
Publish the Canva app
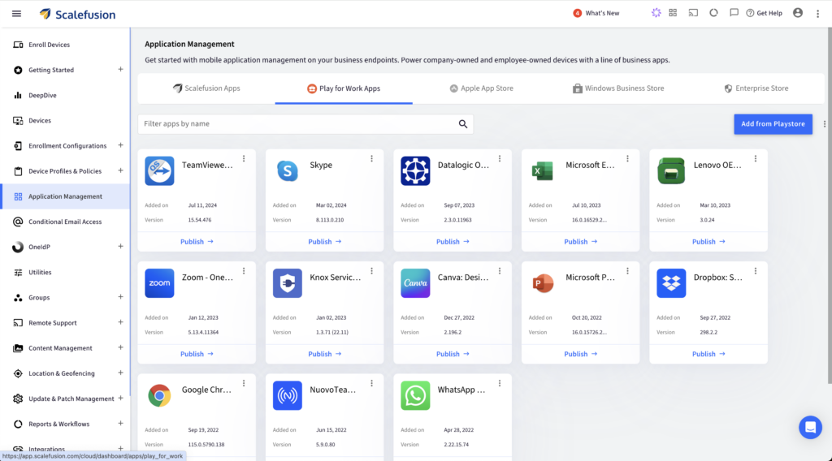click(x=453, y=354)
